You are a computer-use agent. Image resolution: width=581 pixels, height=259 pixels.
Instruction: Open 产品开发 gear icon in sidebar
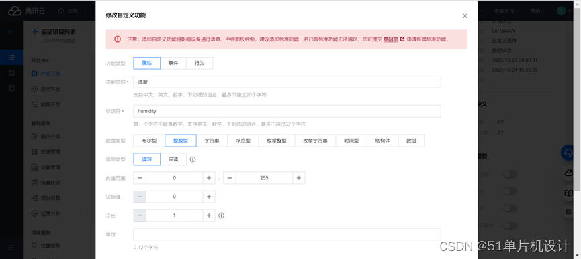pos(34,74)
